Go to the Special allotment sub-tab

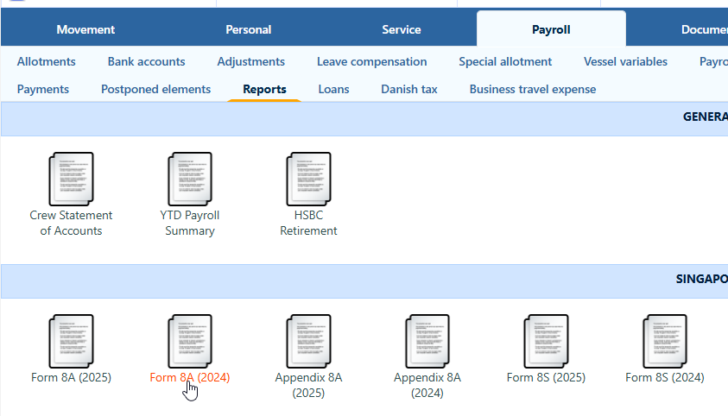tap(505, 61)
